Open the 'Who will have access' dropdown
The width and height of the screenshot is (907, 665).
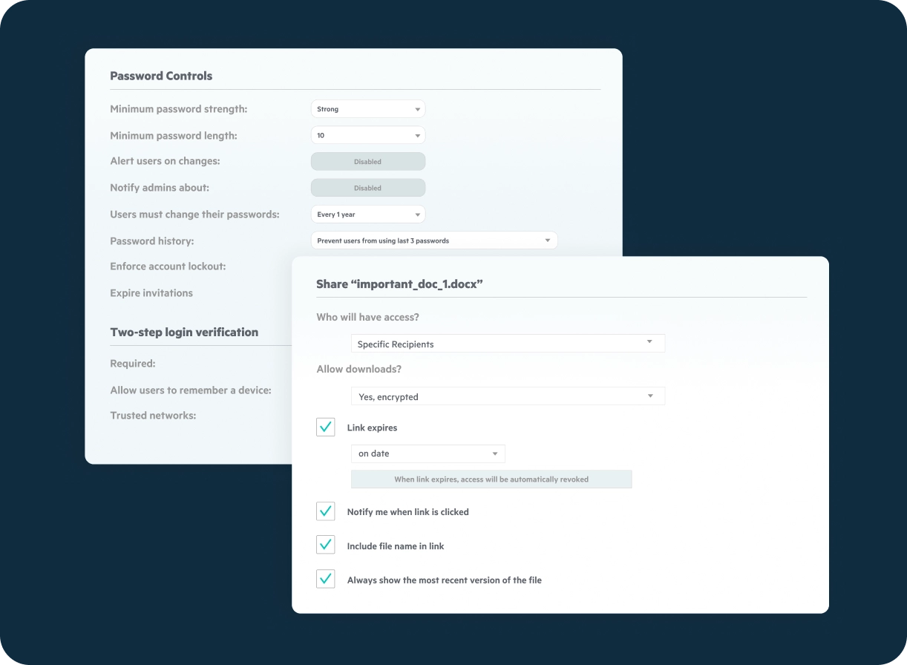[x=507, y=343]
